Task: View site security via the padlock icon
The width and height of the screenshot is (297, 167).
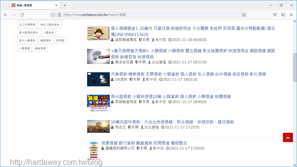Action: click(x=59, y=15)
